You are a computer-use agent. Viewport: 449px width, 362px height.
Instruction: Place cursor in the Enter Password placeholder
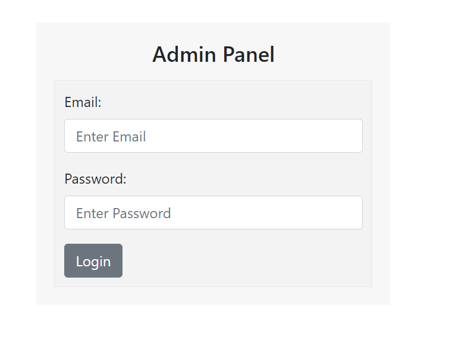tap(124, 213)
